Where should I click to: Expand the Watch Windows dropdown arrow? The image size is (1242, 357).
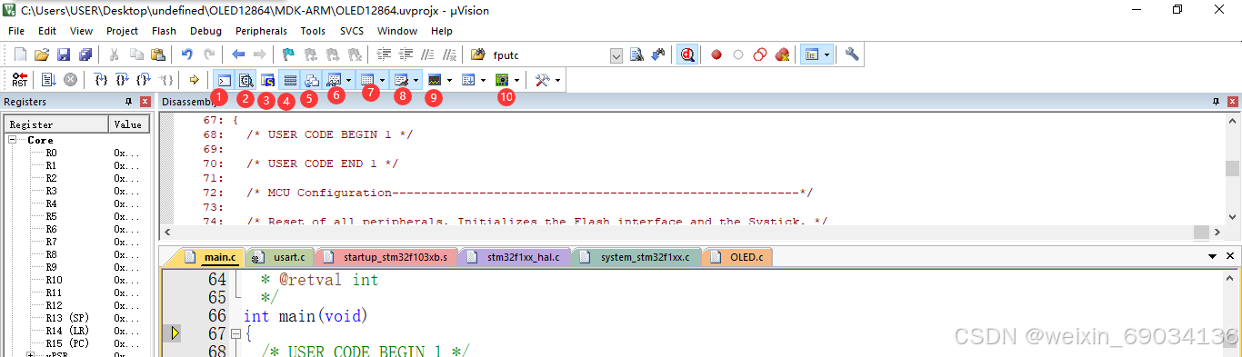point(349,80)
